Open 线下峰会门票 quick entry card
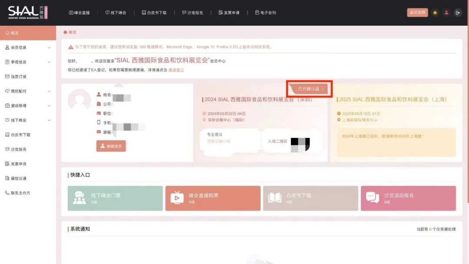 coord(115,198)
